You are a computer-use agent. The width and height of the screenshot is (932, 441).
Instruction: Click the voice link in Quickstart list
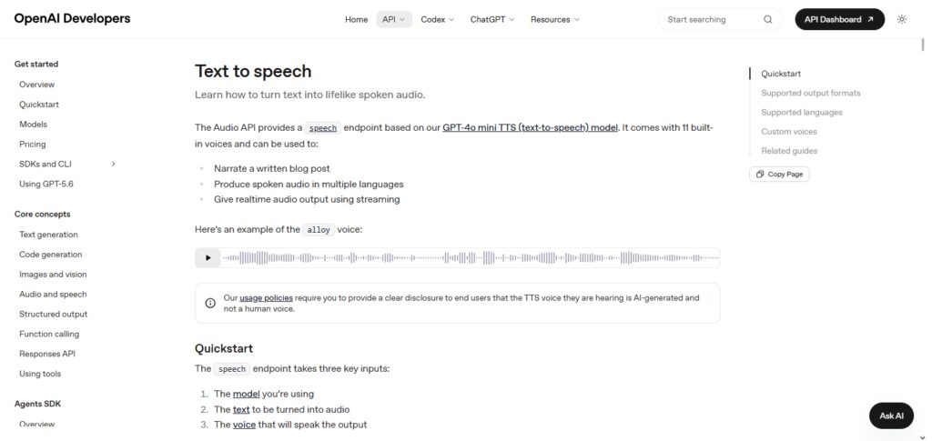coord(244,425)
